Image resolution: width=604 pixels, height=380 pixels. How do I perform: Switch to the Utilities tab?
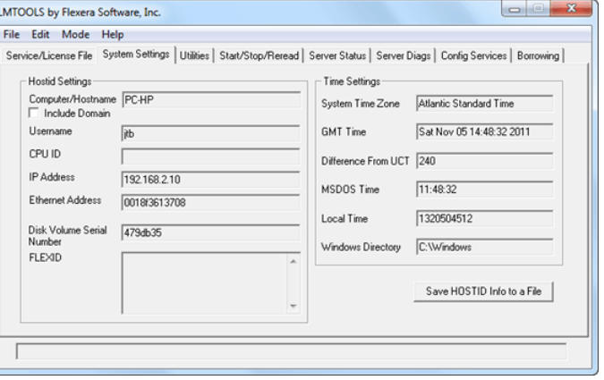point(194,55)
